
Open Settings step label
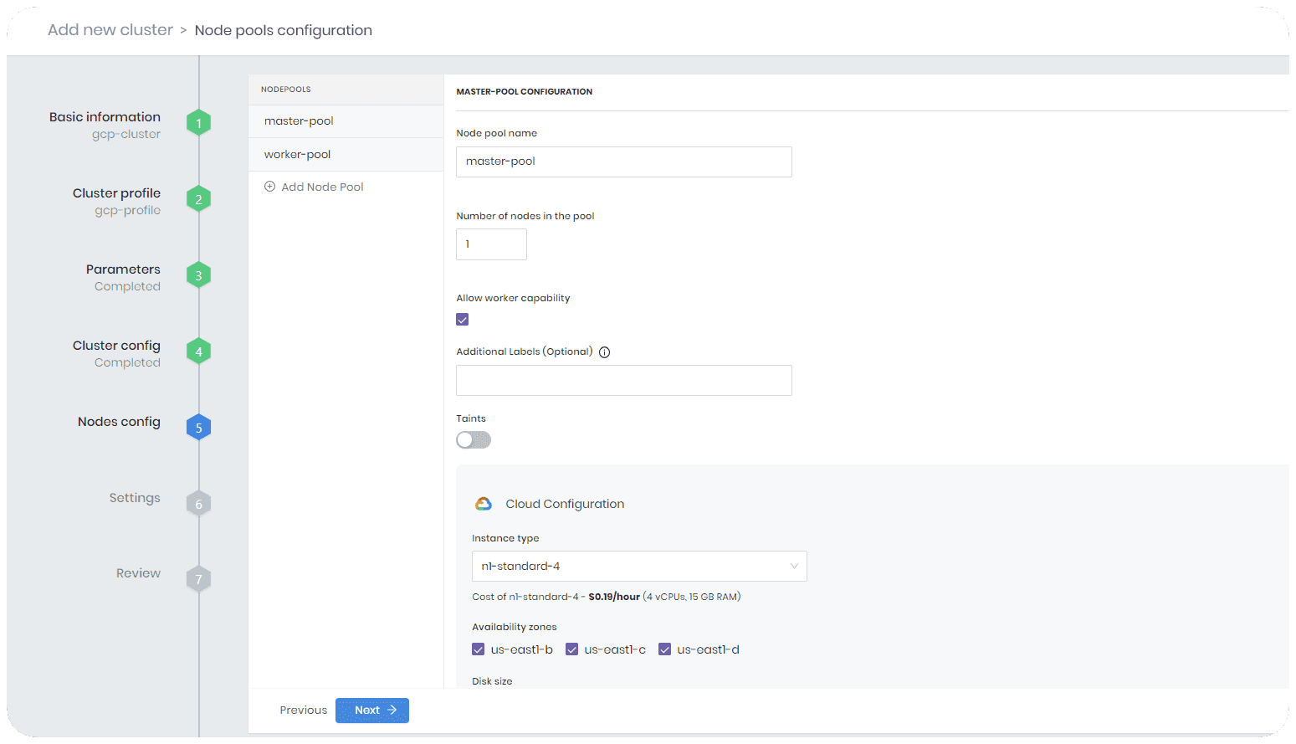135,498
